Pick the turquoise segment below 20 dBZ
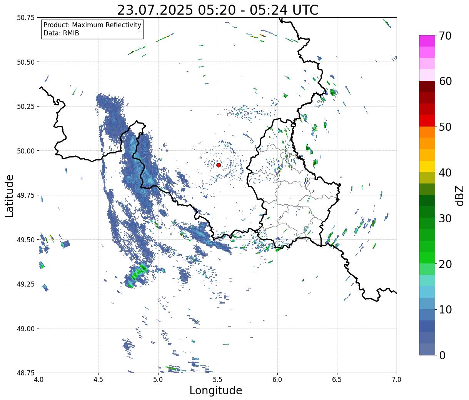This screenshot has width=469, height=400. [427, 280]
